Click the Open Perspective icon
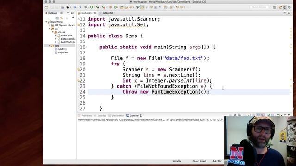The width and height of the screenshot is (296, 166). [x=275, y=7]
